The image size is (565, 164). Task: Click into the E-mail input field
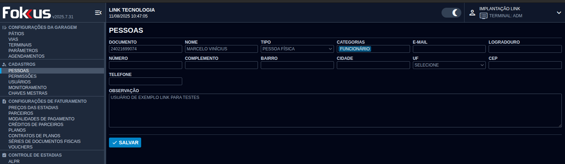(x=449, y=49)
